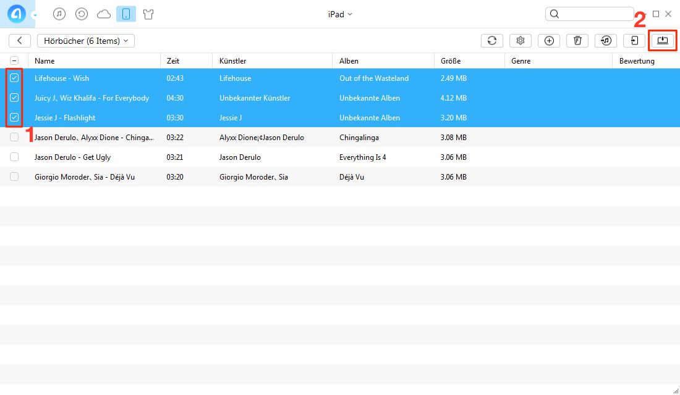Viewport: 680px width, 395px height.
Task: Select 'Jason Derulo, Alyxx Dione - Chinga...' name
Action: pos(94,137)
